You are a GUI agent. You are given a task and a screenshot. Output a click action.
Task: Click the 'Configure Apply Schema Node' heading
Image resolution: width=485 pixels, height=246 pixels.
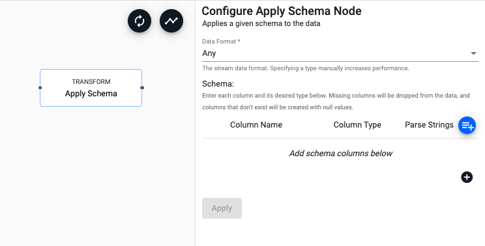[282, 11]
